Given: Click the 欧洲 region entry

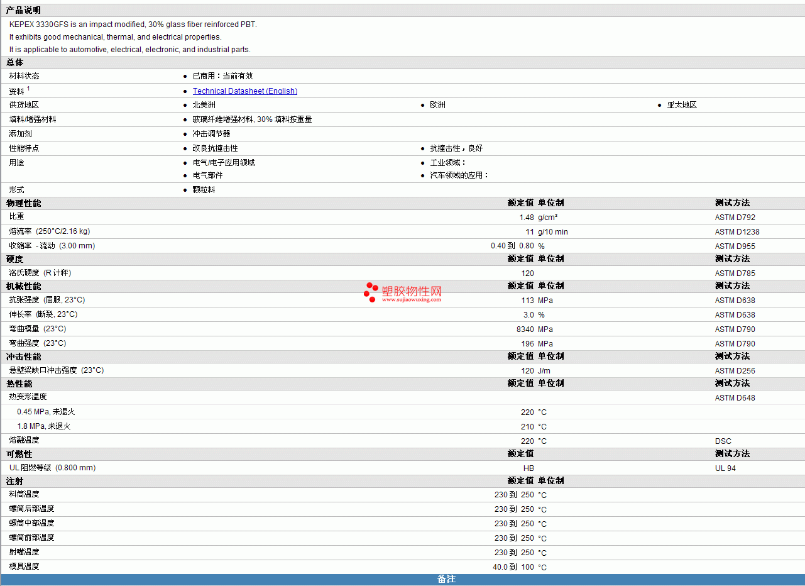Looking at the screenshot, I should coord(438,105).
